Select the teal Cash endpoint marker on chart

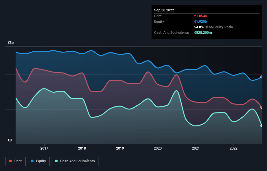[261, 125]
